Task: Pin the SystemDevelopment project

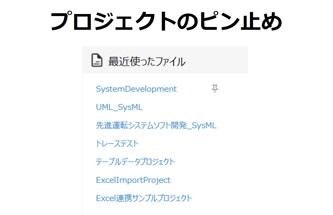Action: pos(215,89)
